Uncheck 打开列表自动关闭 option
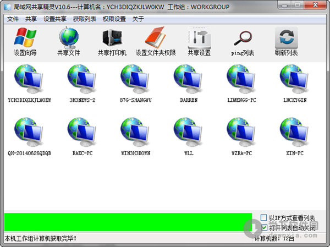 coord(265,227)
